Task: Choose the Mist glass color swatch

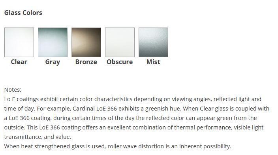Action: [x=153, y=42]
